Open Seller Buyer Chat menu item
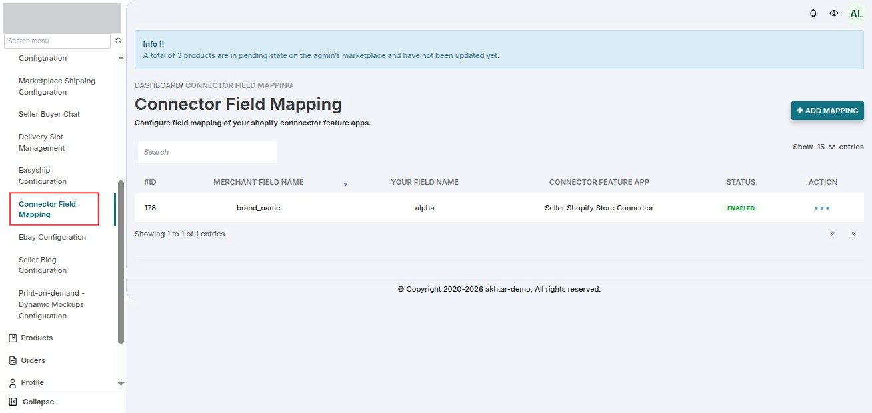The image size is (872, 413). (49, 114)
